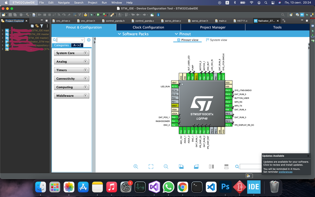
Task: Click the PA2 pin labeled ENC_2
Action: (x=175, y=125)
